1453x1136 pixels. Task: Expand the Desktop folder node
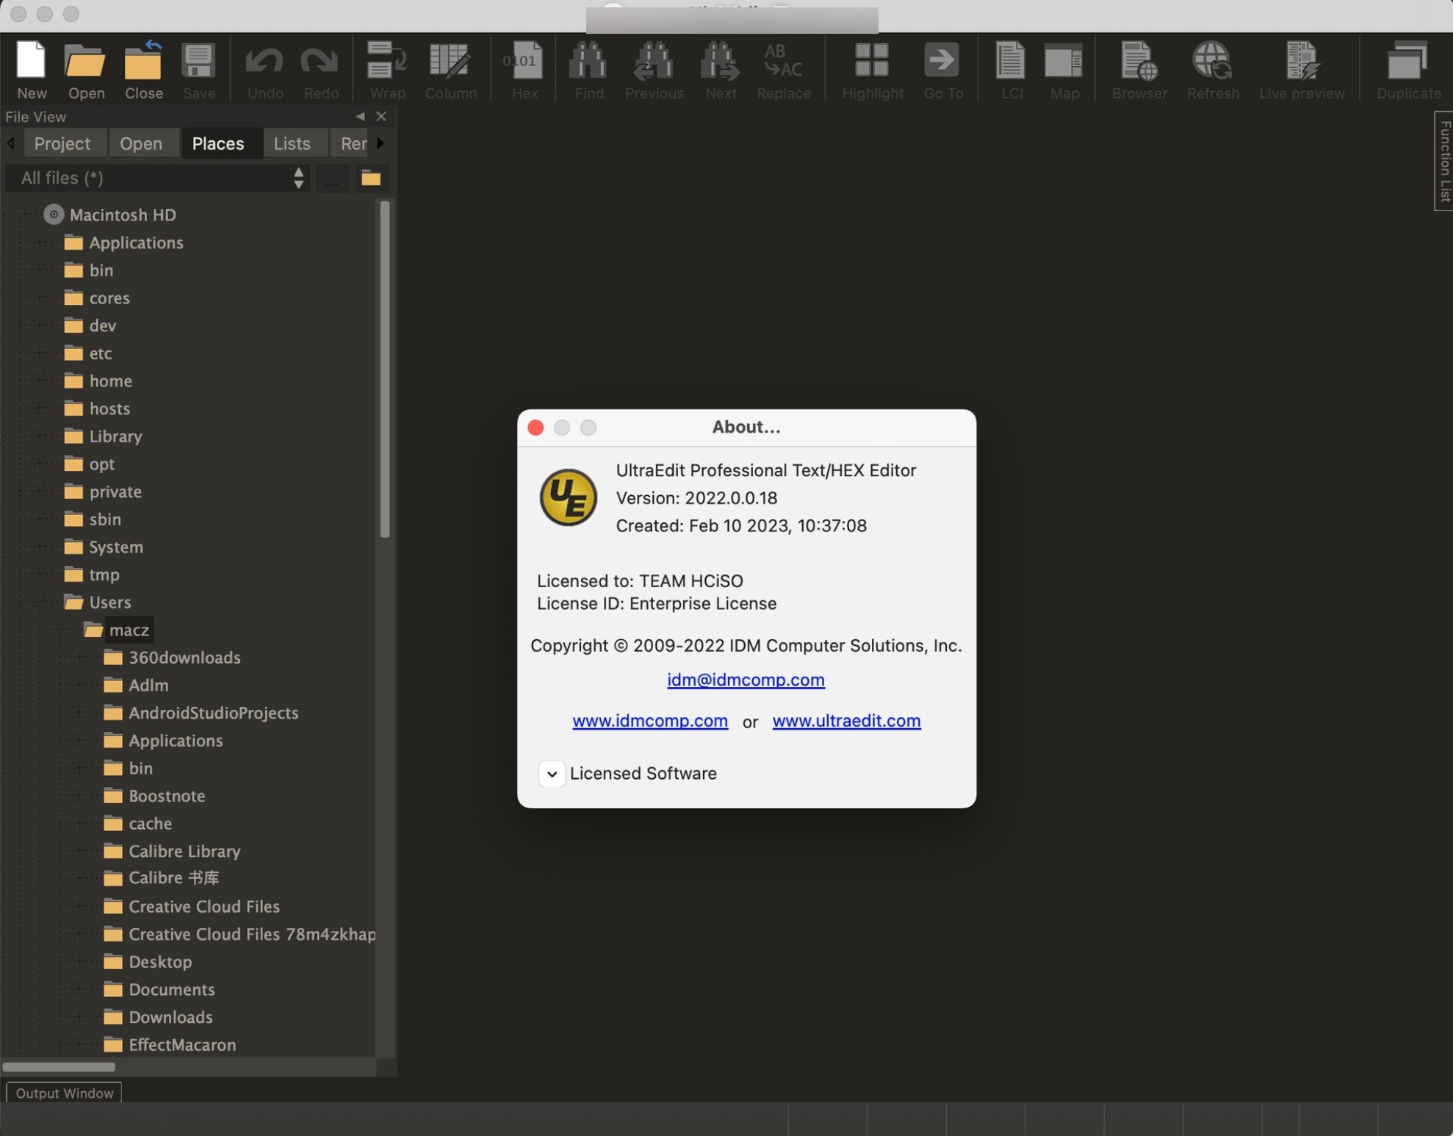[82, 962]
